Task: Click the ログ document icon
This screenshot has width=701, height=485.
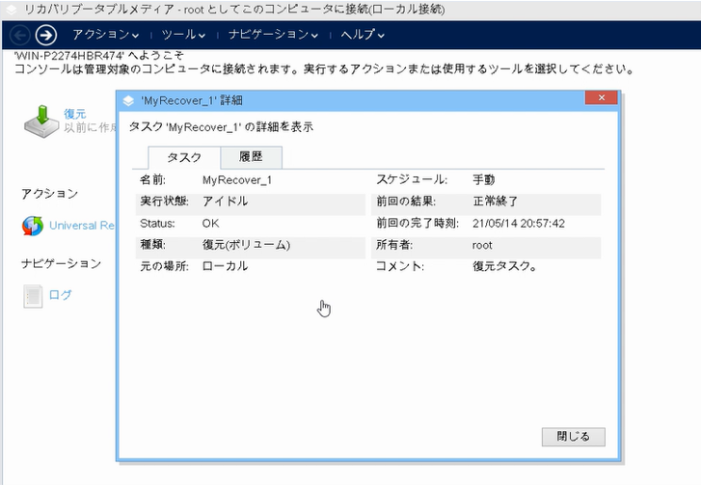Action: [x=33, y=296]
